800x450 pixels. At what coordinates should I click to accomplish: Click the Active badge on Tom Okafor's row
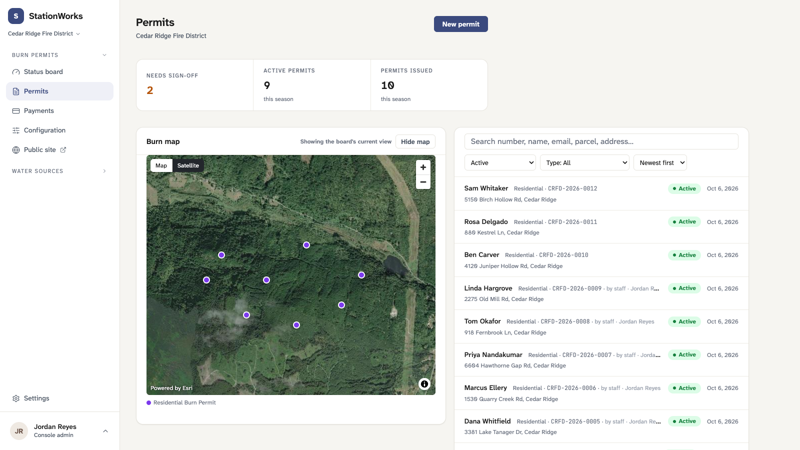pos(684,321)
